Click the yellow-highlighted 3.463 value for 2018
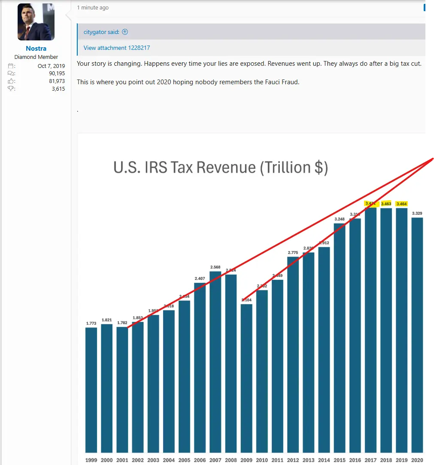Viewport: 434px width, 465px height. (386, 204)
